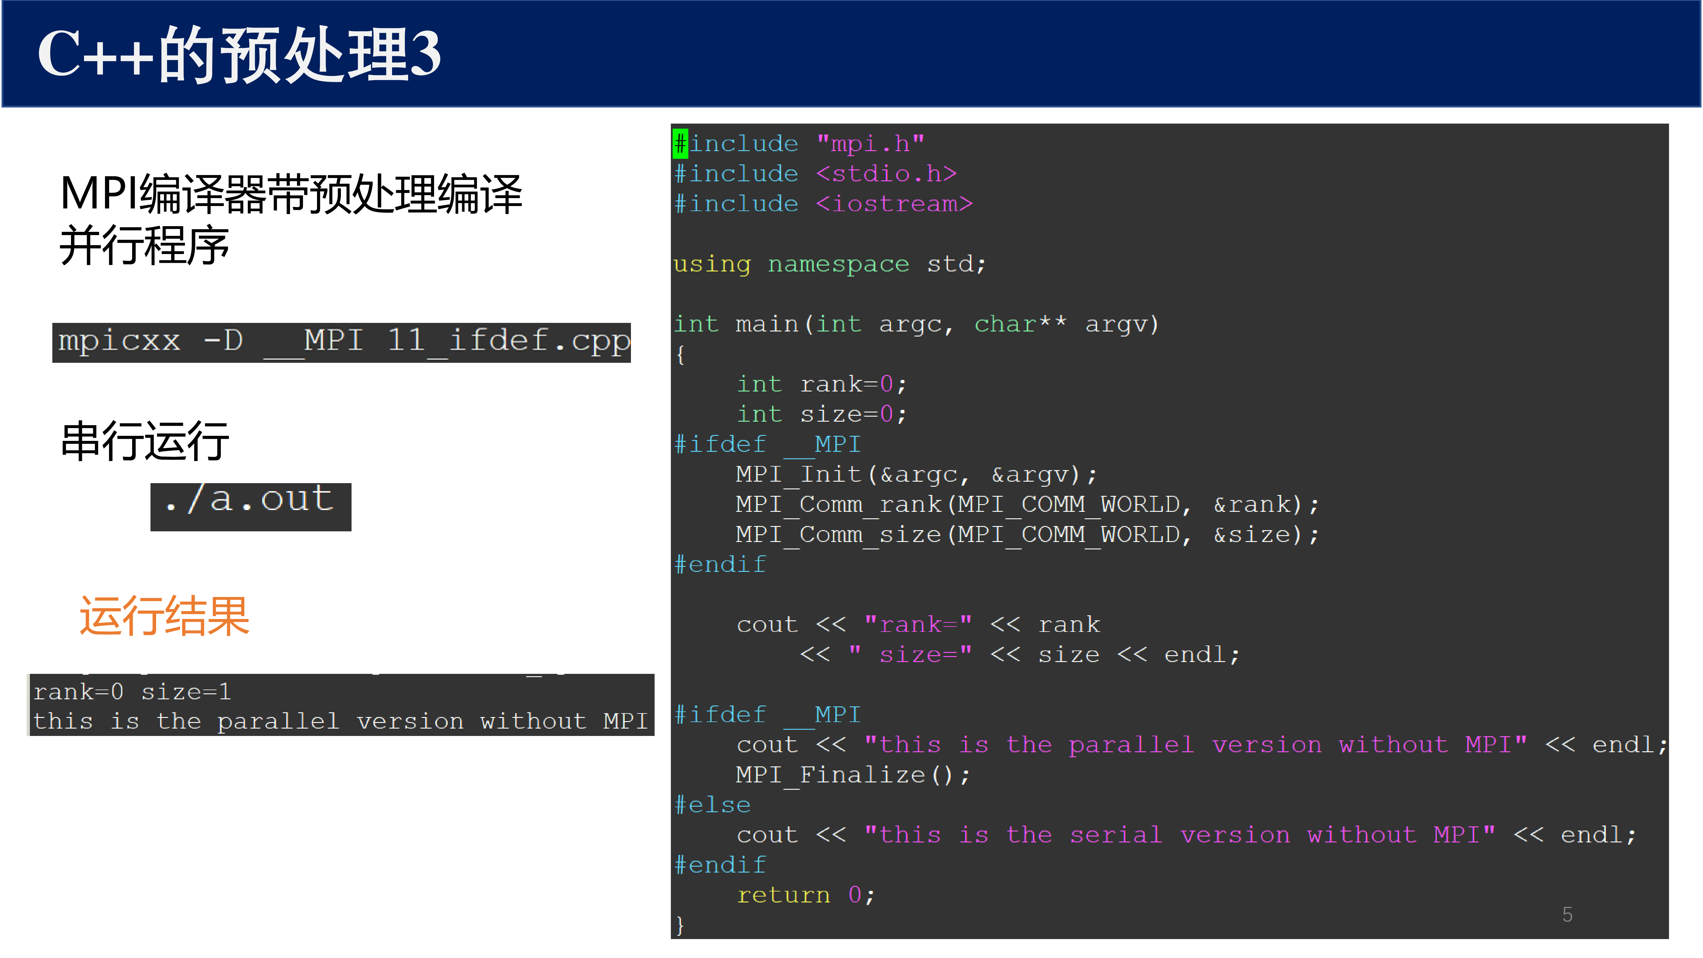This screenshot has height=958, width=1703.
Task: Click the line '#include <iostream>'
Action: (823, 204)
